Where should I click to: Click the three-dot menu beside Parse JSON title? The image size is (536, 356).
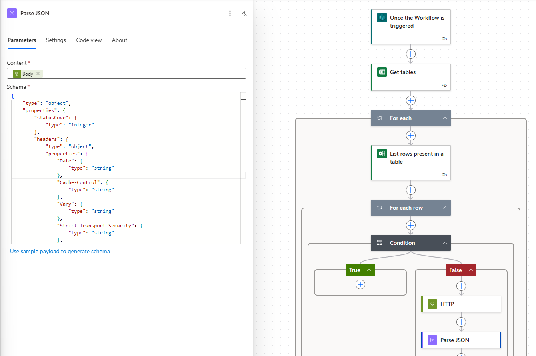[x=230, y=13]
